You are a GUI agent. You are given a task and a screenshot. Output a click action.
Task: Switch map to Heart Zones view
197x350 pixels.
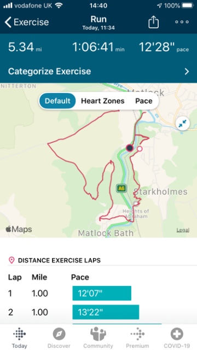[103, 101]
